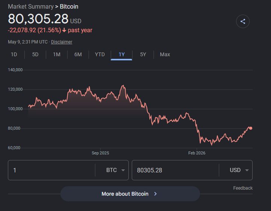Click the May 9, 2:31 PM UTC timestamp
This screenshot has height=211, width=271.
coord(28,42)
